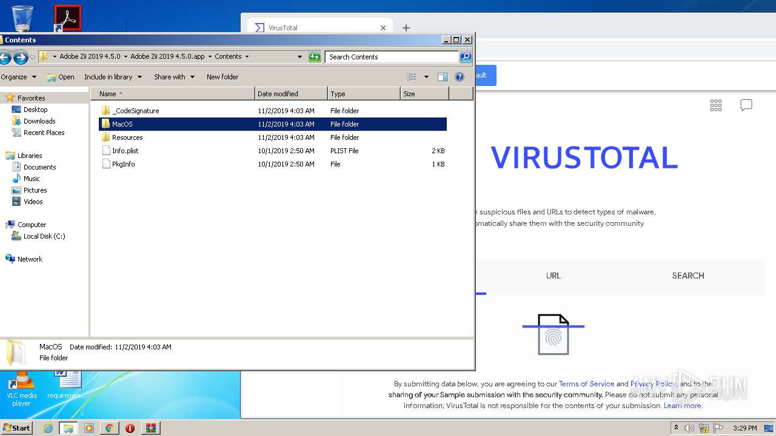Sort by the Size column header

[424, 94]
